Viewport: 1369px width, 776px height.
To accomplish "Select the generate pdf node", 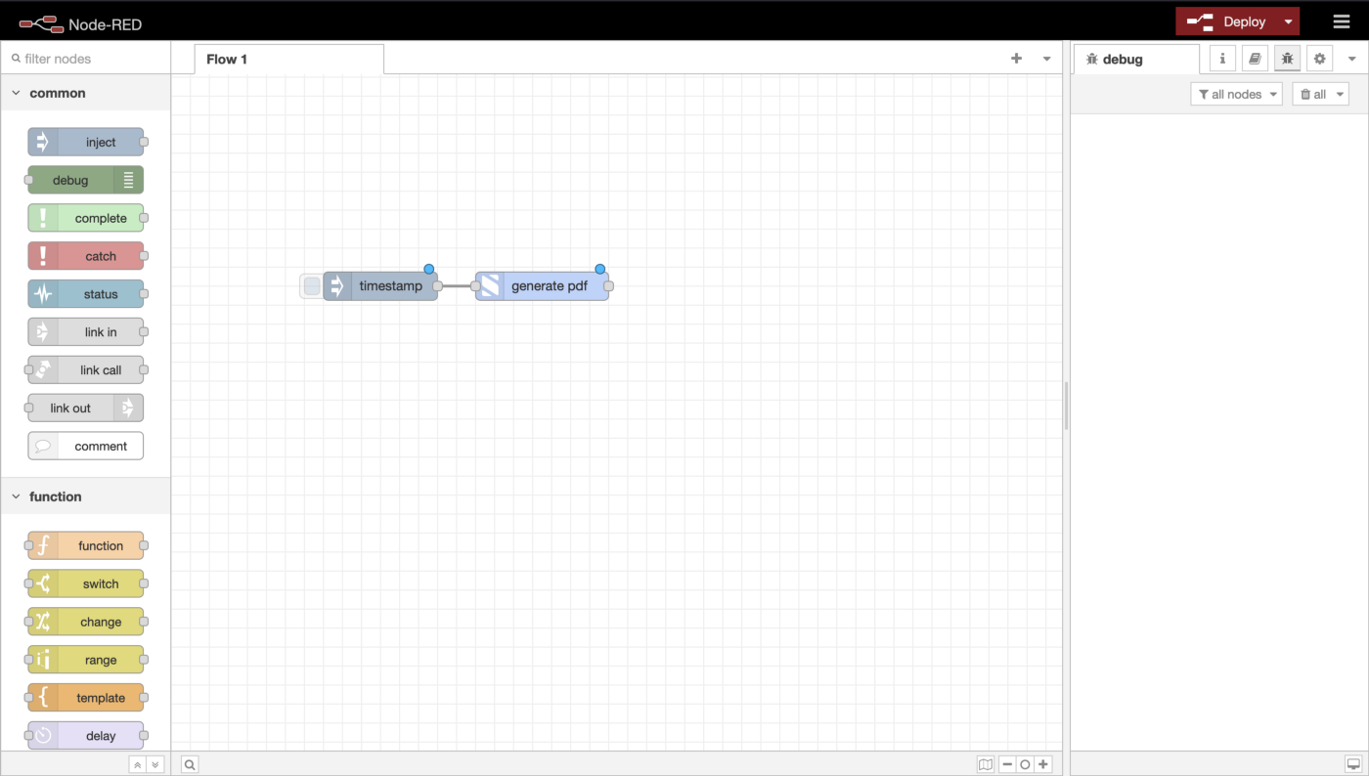I will pyautogui.click(x=549, y=286).
